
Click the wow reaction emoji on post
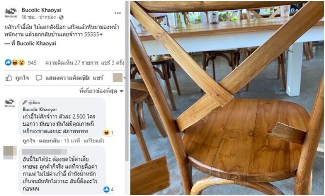(22, 62)
